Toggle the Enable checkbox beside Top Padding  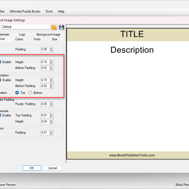pos(0,115)
